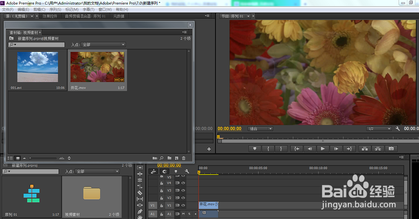Toggle V4 track visibility eye

point(184,183)
